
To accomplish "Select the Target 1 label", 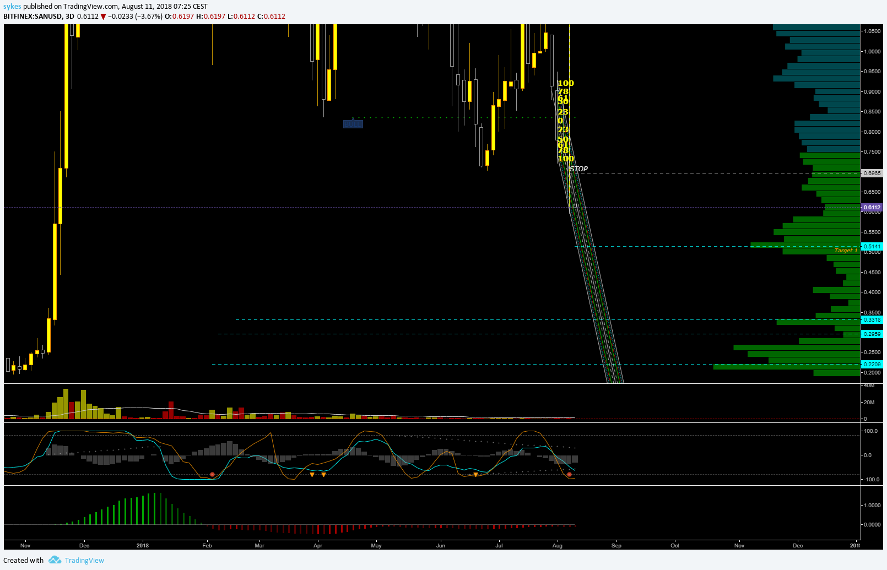I will coord(846,251).
